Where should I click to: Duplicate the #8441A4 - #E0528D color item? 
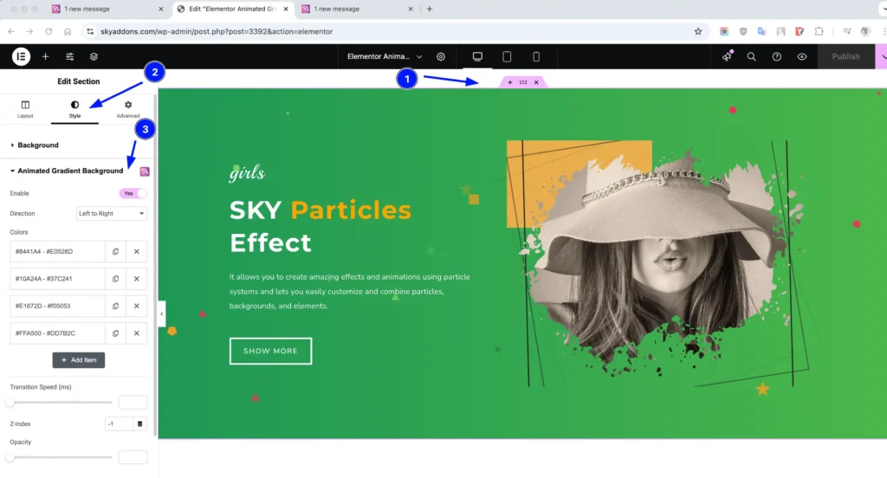(115, 252)
